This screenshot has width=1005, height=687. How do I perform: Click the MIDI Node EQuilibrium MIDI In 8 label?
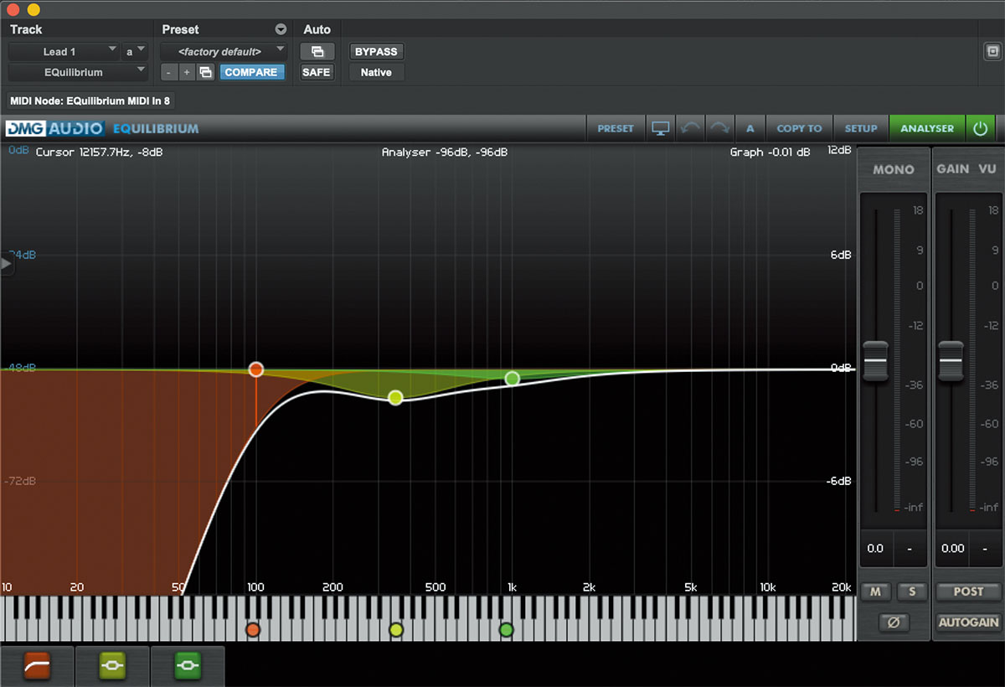pyautogui.click(x=91, y=101)
